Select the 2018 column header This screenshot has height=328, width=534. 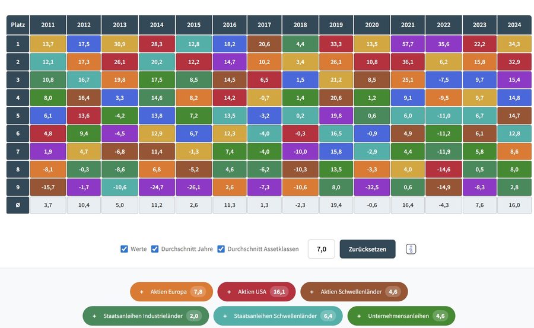coord(300,25)
